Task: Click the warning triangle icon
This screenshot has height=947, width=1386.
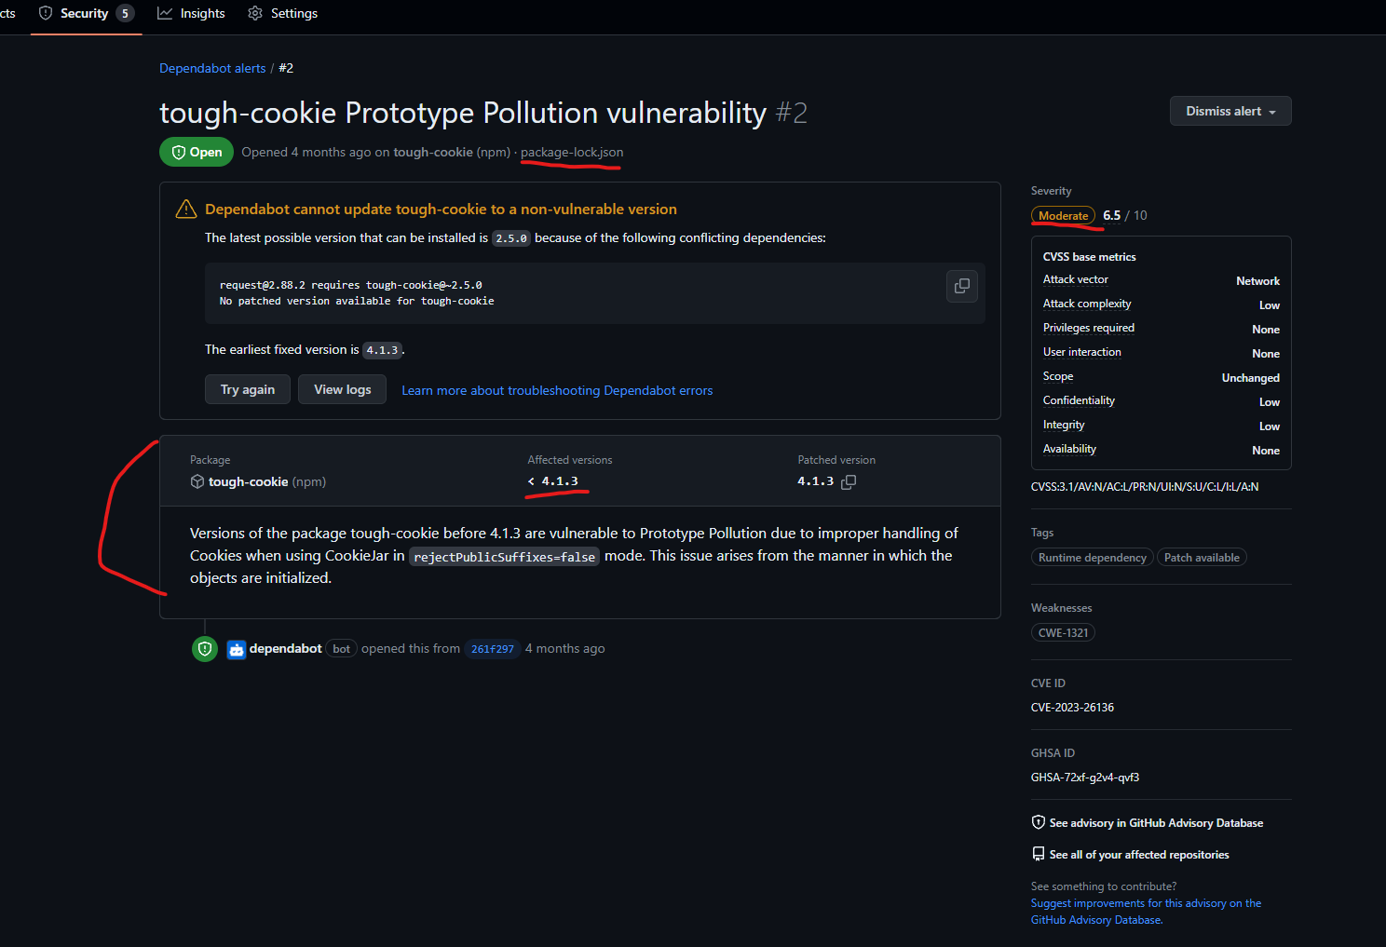Action: 186,210
